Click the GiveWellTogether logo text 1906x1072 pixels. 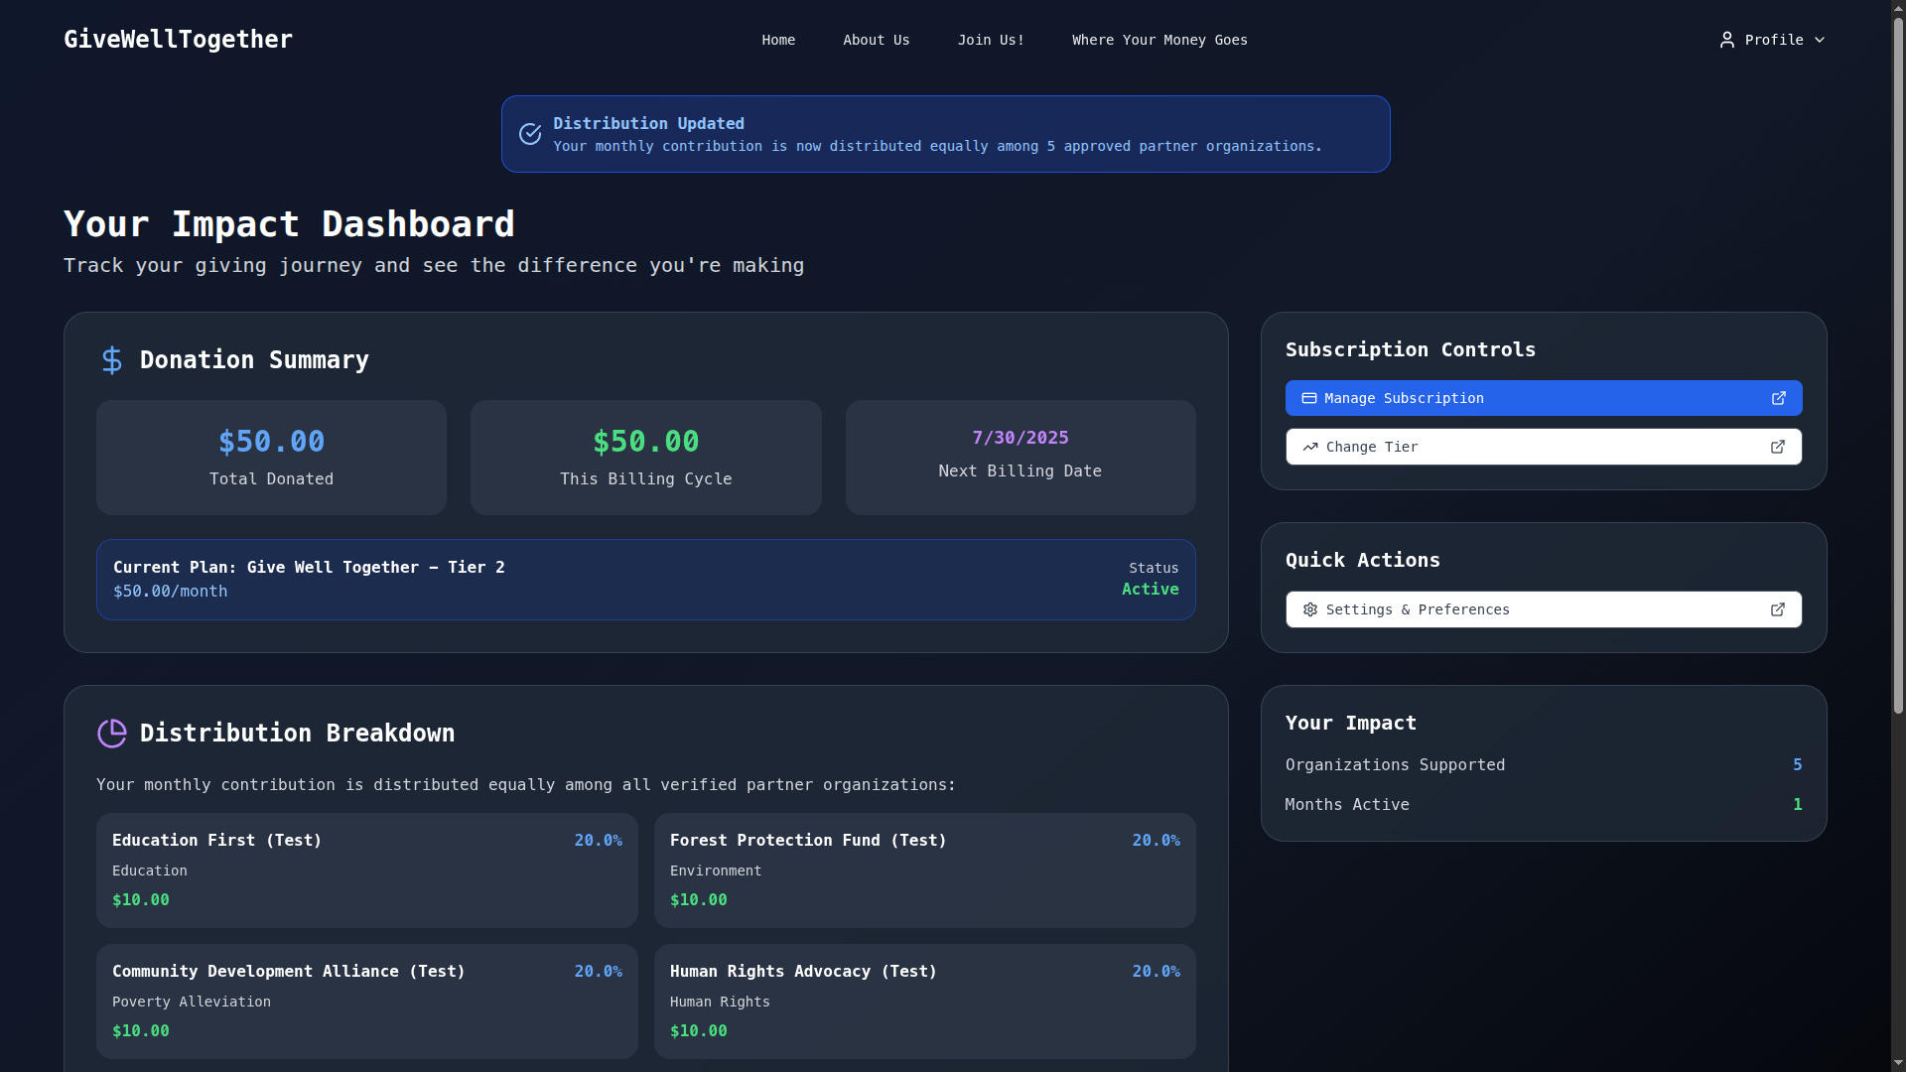[x=178, y=40]
